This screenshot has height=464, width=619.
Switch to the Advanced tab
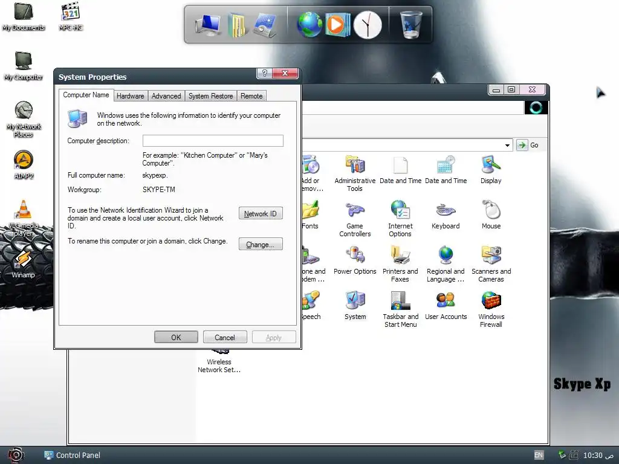tap(166, 96)
